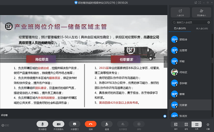This screenshot has width=214, height=132.
Task: Select red text 服务质量 on the slide
Action: tap(55, 78)
